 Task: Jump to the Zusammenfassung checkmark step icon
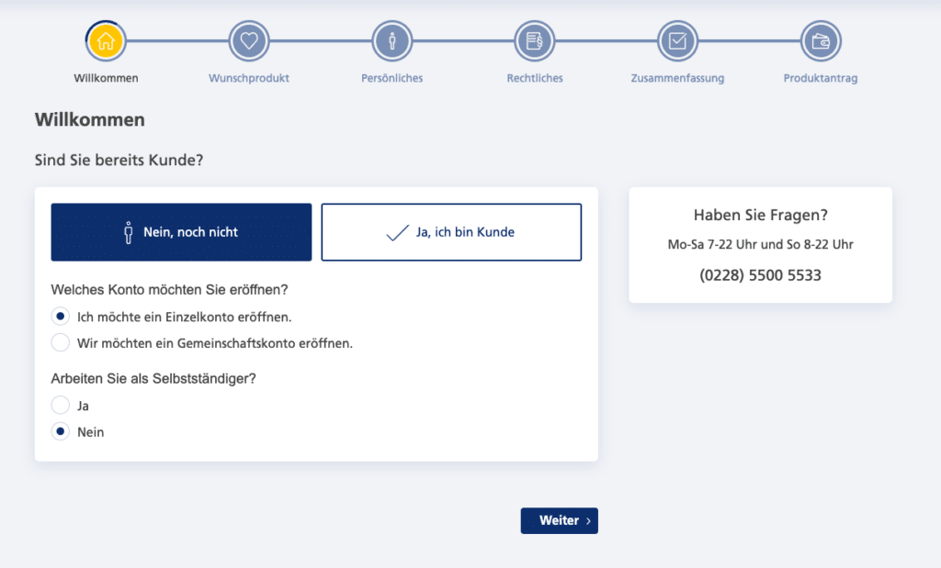tap(677, 40)
